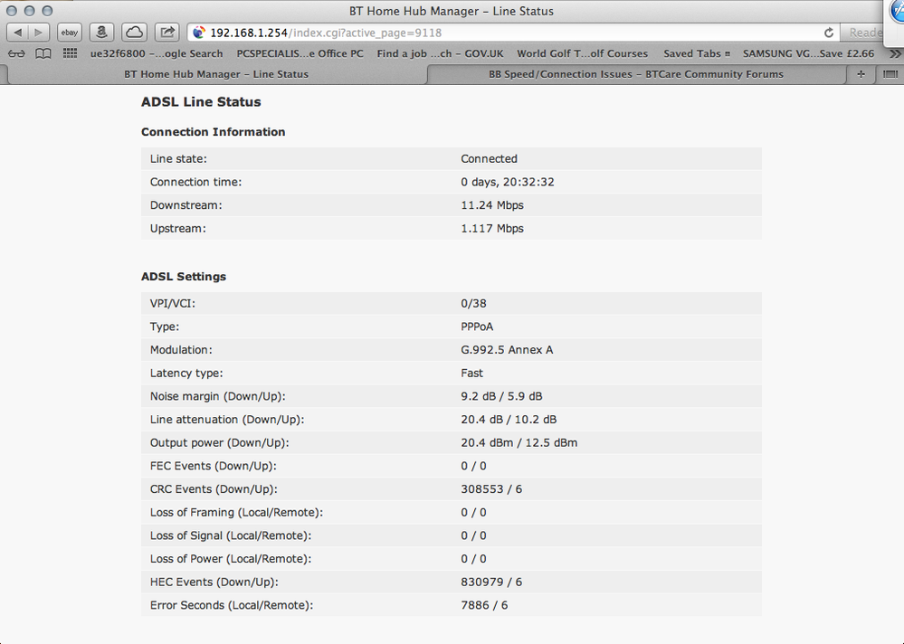Click Line attenuation value 20.4 dB / 10.2 dB
Screen dimensions: 904x644
[509, 420]
